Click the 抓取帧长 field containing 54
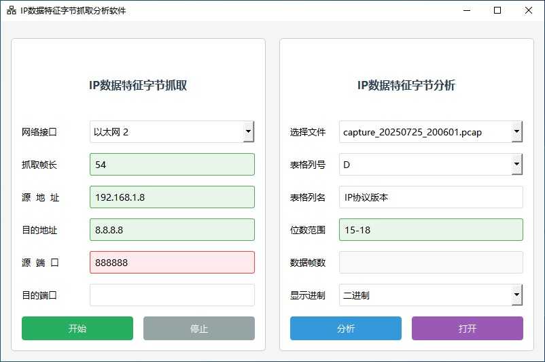The width and height of the screenshot is (545, 362). point(172,165)
